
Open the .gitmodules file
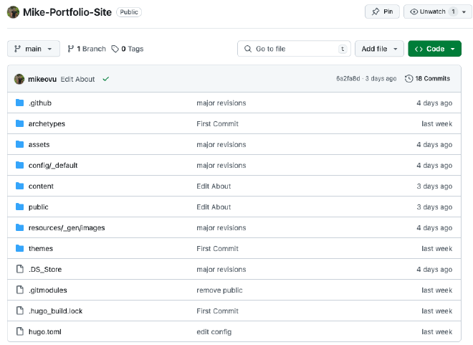(x=48, y=290)
